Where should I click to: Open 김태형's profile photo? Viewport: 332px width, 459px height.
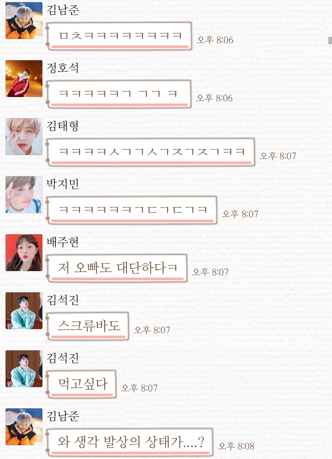coord(24,137)
